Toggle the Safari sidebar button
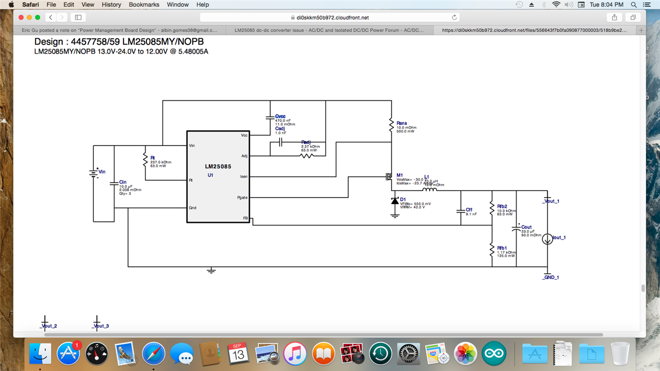Screen dimensions: 660x371 point(78,18)
